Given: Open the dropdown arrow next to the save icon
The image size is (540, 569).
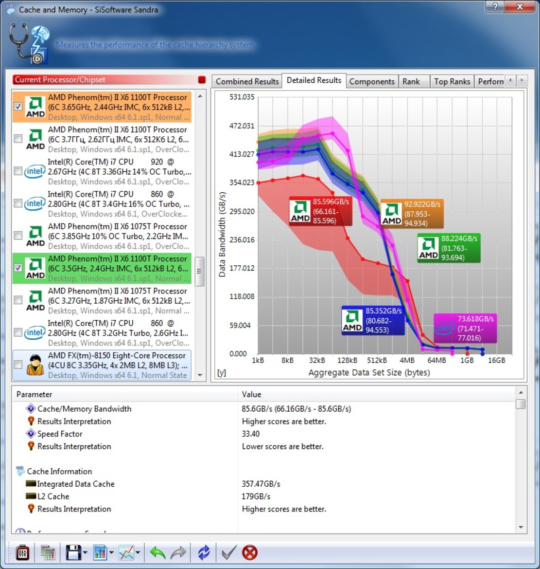Looking at the screenshot, I should pyautogui.click(x=85, y=552).
